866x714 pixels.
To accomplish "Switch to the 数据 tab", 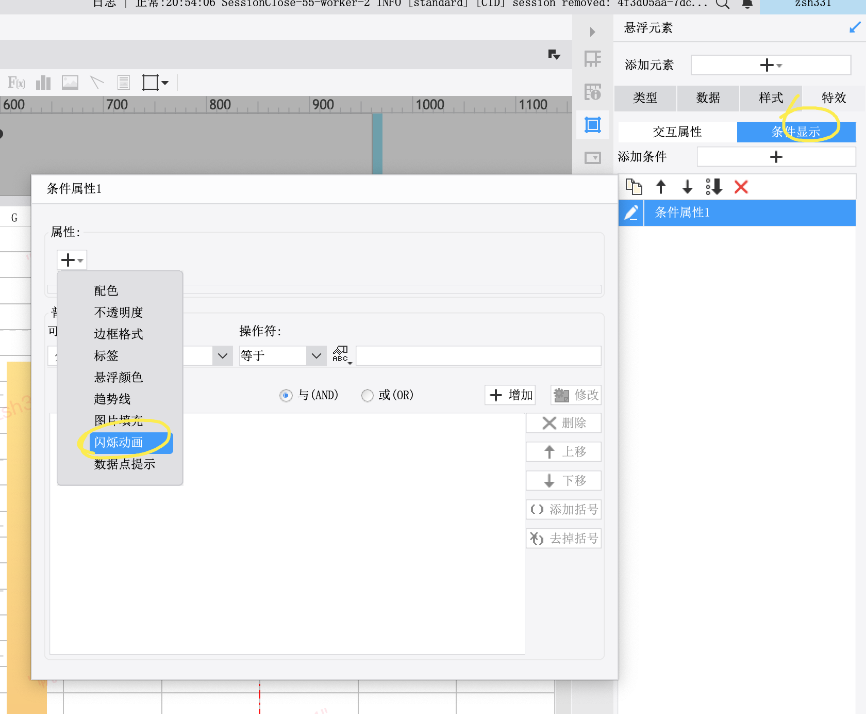I will click(x=708, y=98).
